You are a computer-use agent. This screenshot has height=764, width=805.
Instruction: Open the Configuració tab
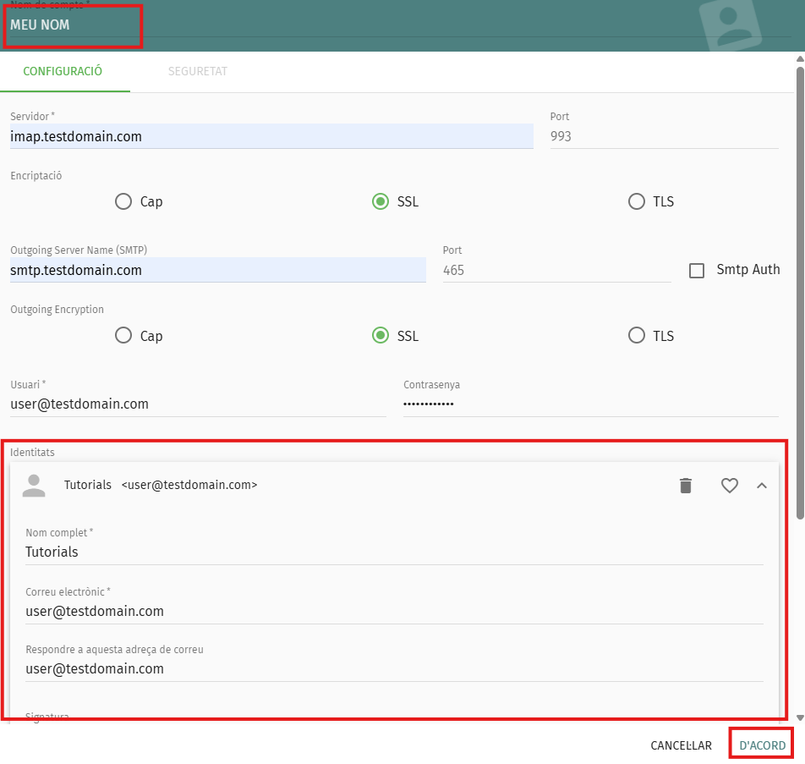coord(63,72)
